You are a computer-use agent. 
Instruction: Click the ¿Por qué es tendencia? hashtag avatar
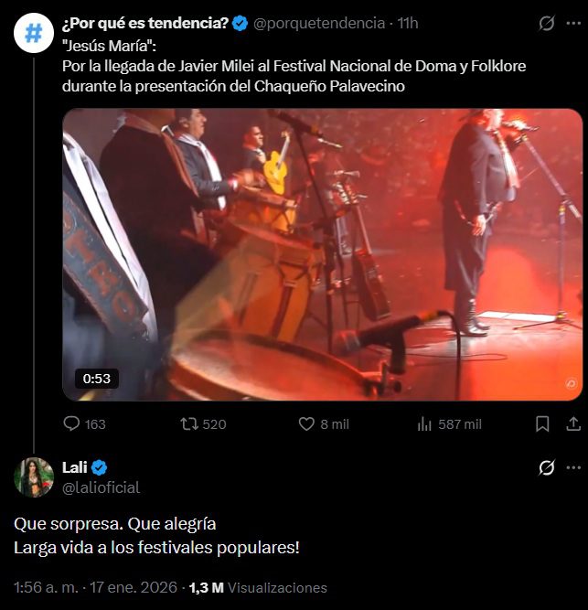(x=33, y=34)
